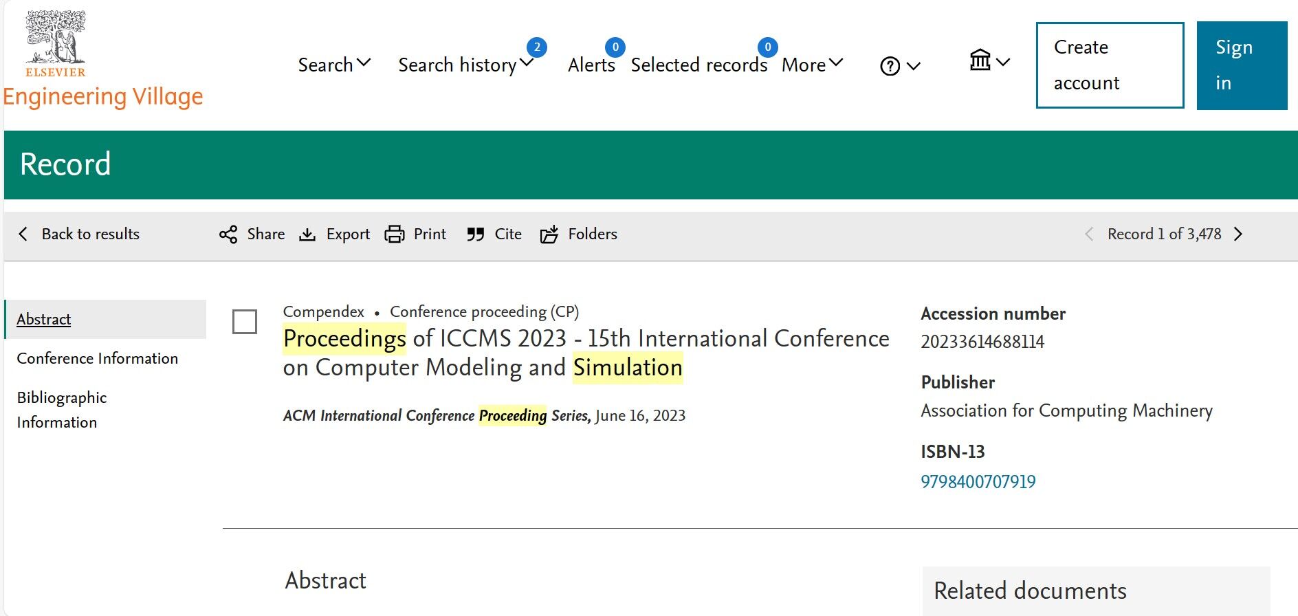Open the help question mark icon
The image size is (1298, 616).
click(x=890, y=66)
